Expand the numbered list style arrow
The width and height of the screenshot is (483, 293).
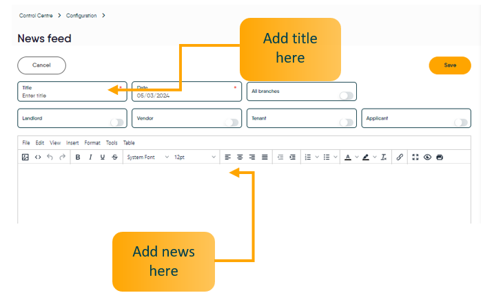click(x=317, y=158)
